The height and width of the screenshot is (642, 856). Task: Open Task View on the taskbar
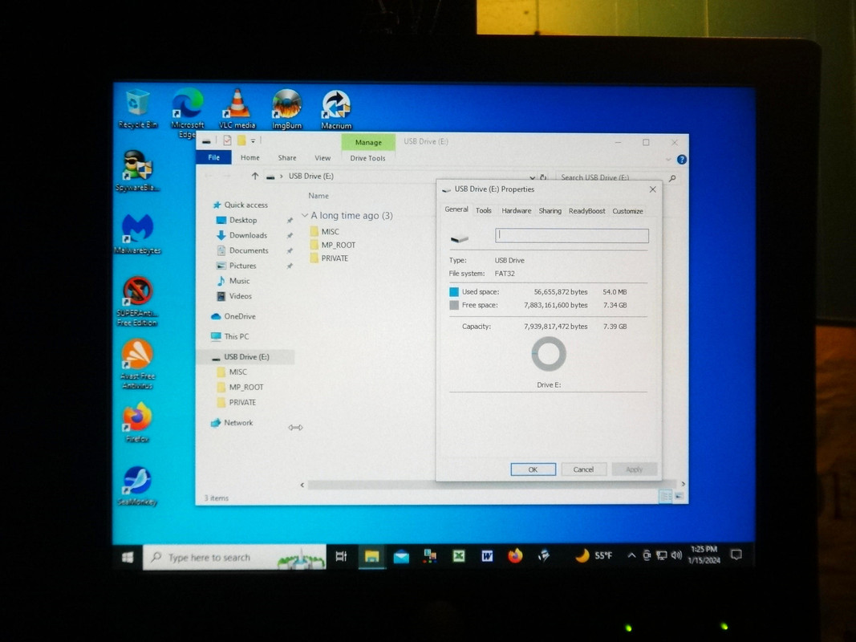341,556
